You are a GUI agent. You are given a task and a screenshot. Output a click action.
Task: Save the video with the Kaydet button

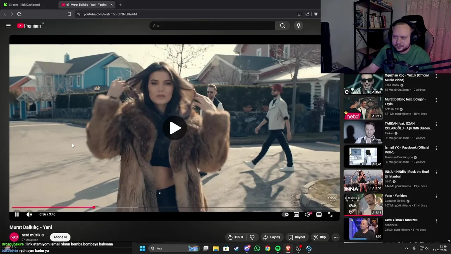297,237
